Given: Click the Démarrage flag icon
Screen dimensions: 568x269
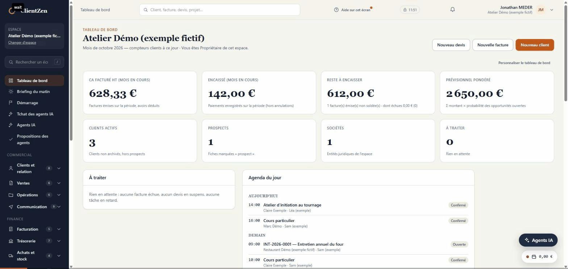Looking at the screenshot, I should point(11,103).
